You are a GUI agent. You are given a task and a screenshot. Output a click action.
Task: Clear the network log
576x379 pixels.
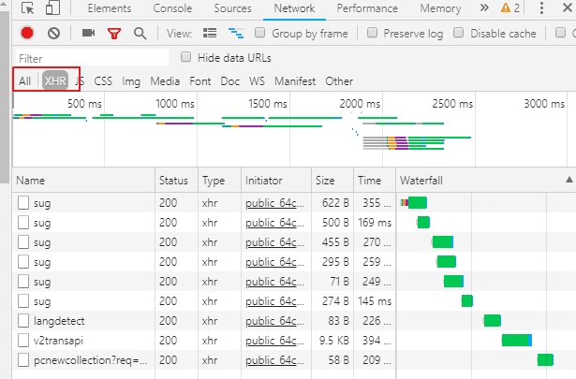coord(53,33)
